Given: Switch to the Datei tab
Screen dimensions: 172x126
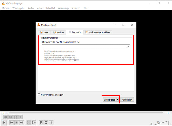Looking at the screenshot, I should pyautogui.click(x=44, y=32).
